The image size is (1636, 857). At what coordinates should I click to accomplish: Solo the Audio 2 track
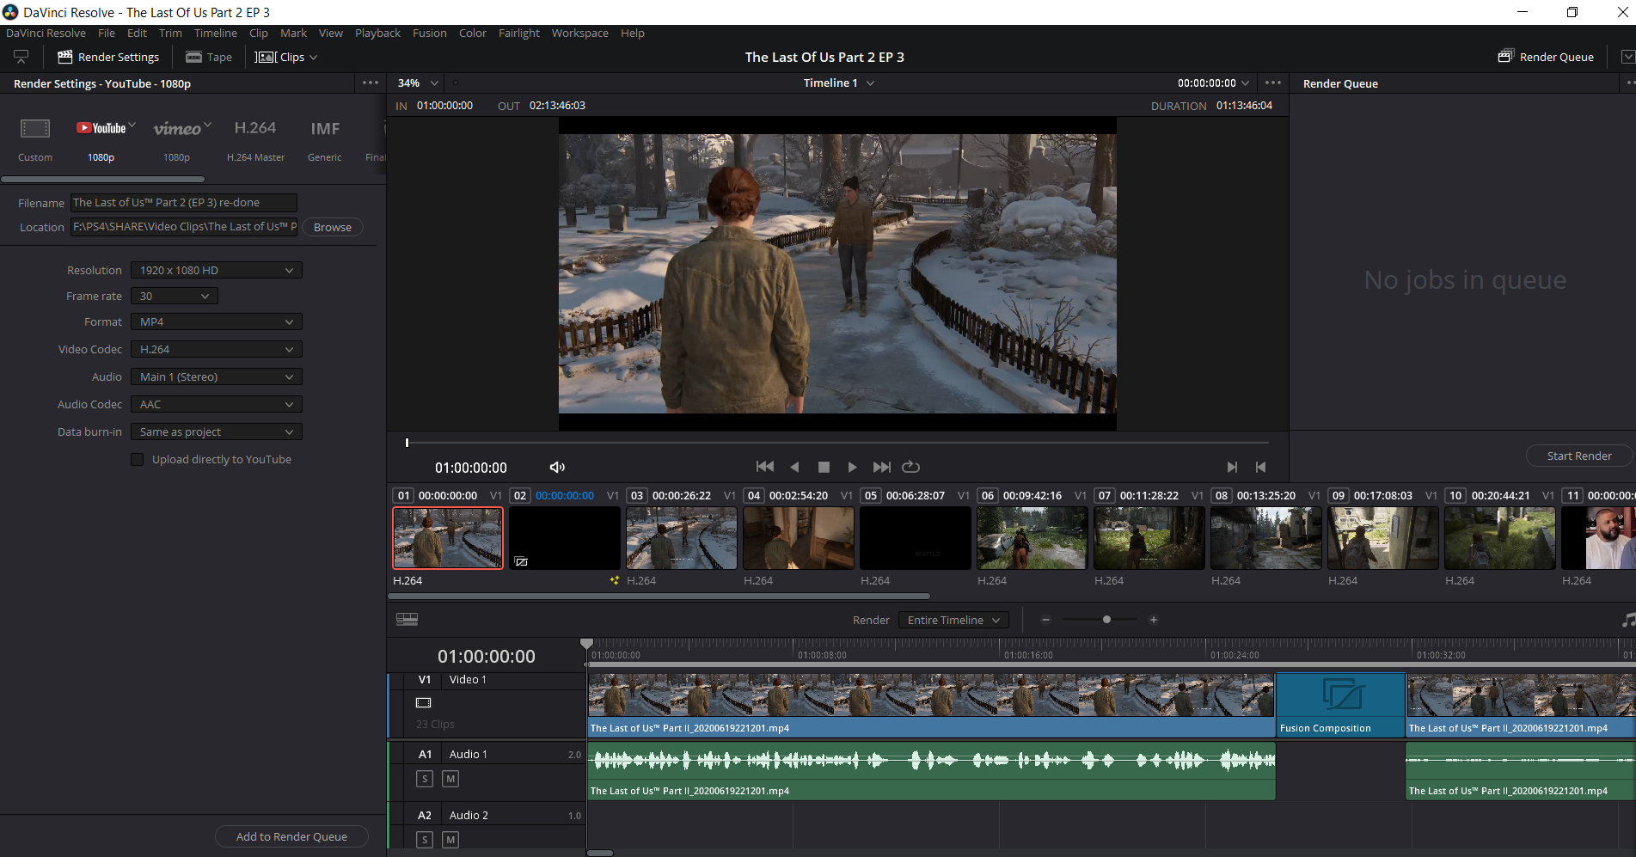(x=425, y=839)
